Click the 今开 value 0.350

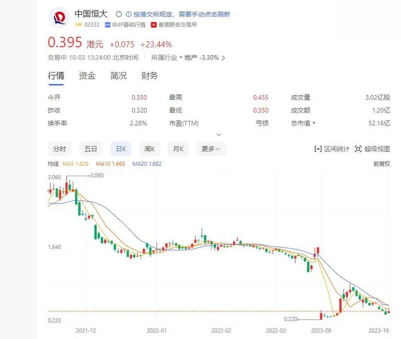[139, 97]
